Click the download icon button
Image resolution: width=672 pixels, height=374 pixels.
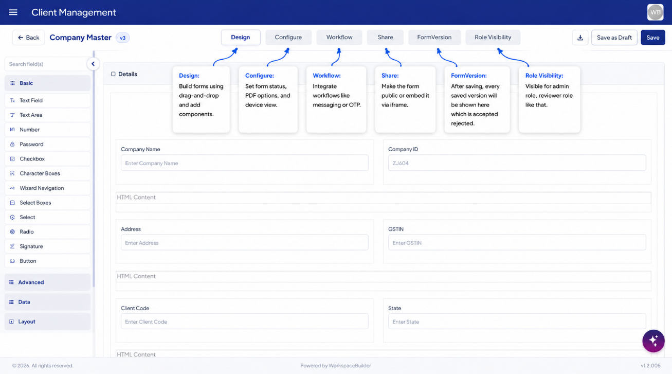click(580, 38)
